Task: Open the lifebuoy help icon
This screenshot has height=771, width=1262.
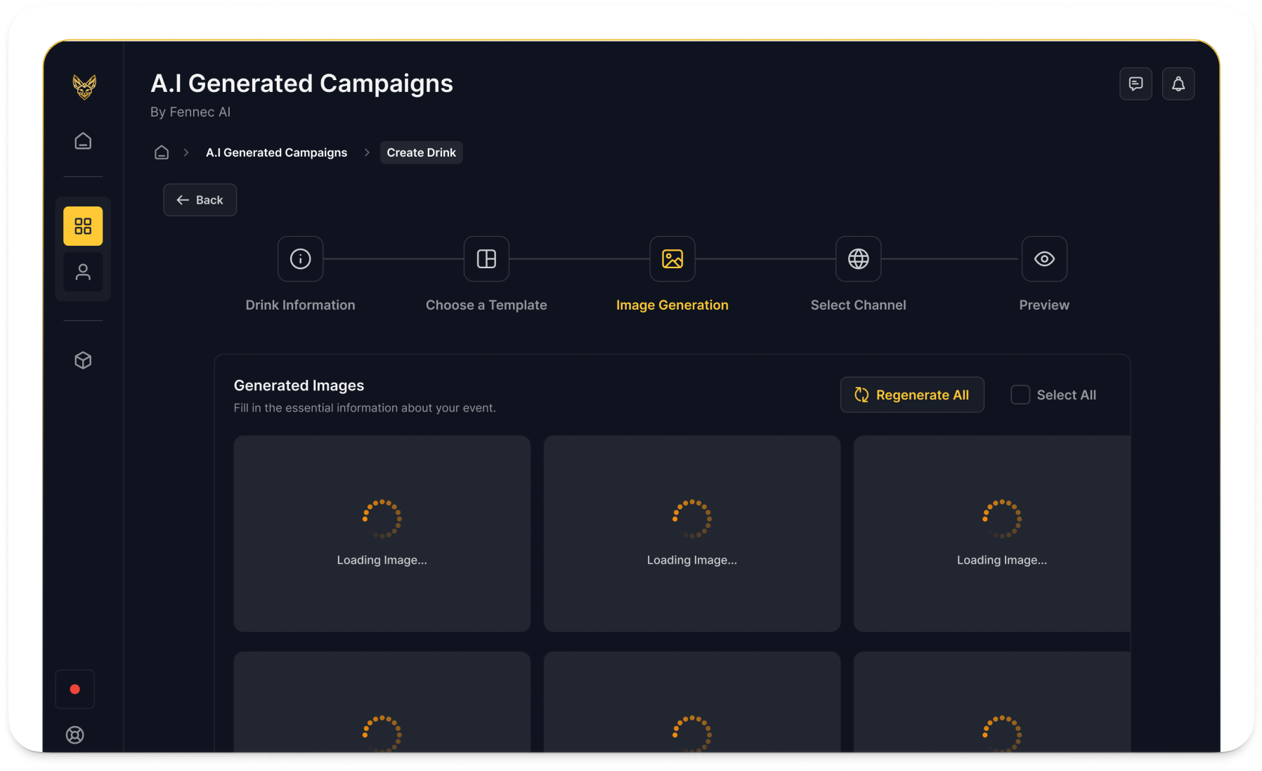Action: tap(75, 734)
